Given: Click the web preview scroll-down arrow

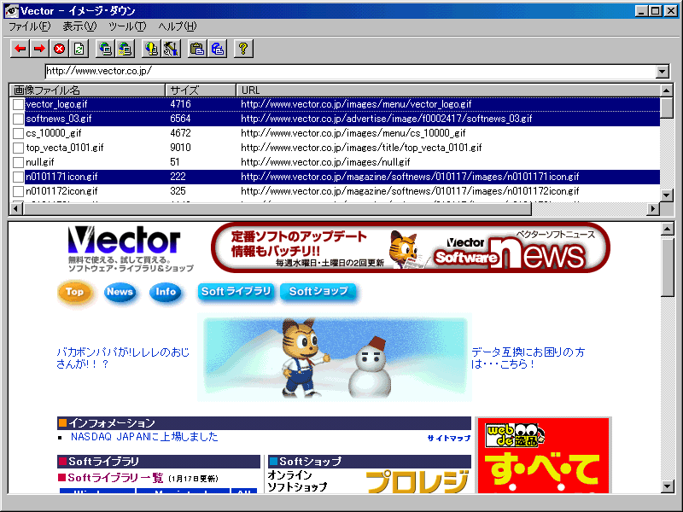Looking at the screenshot, I should 668,486.
